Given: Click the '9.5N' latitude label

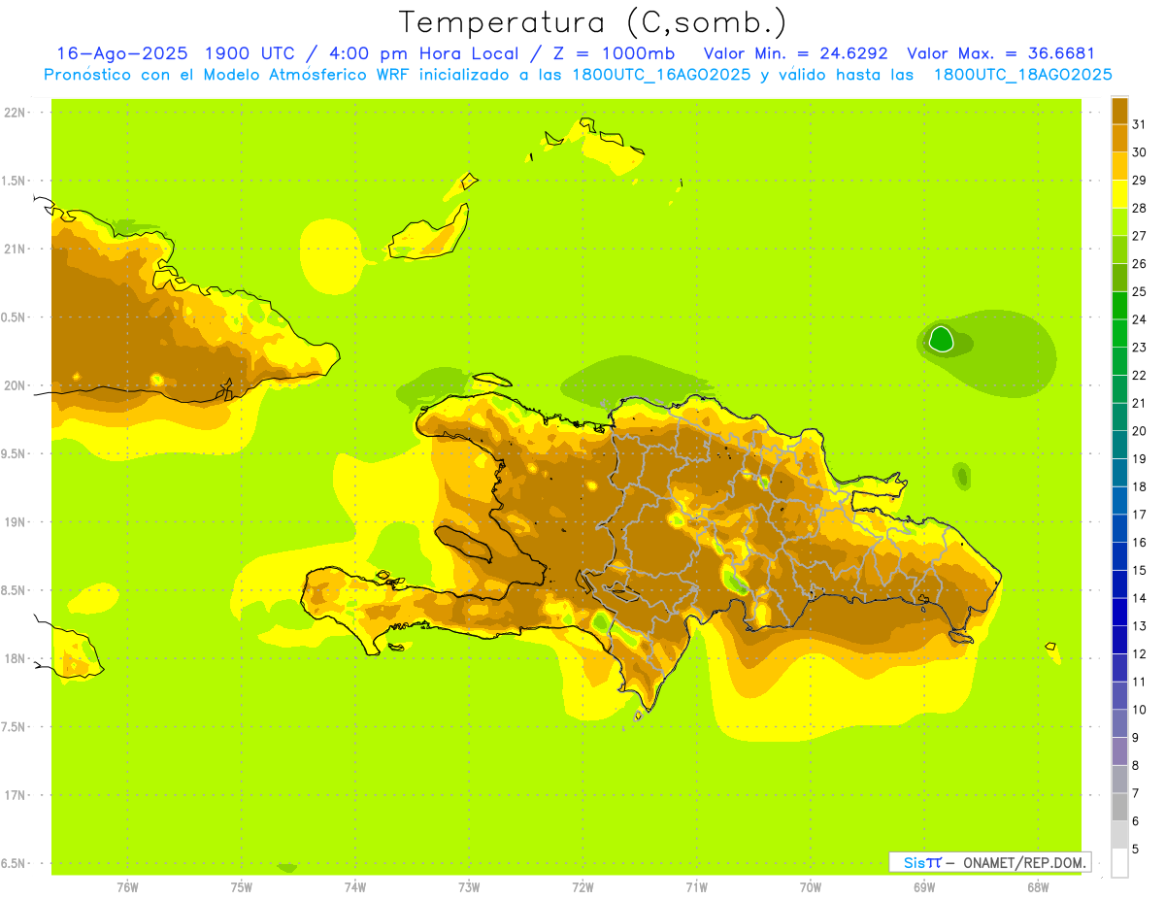Looking at the screenshot, I should pos(15,454).
